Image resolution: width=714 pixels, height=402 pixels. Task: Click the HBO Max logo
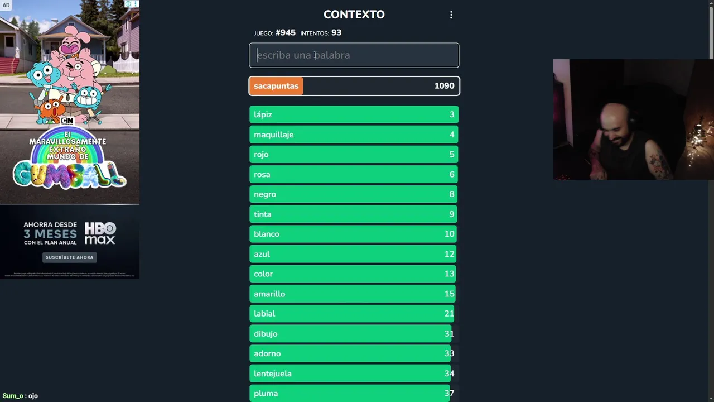pos(100,233)
